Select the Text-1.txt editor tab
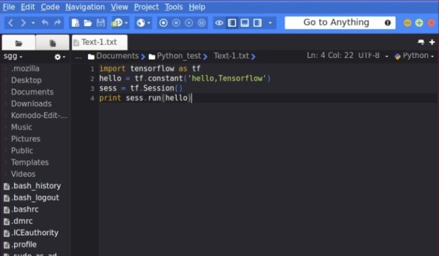This screenshot has height=256, width=439. coord(99,42)
